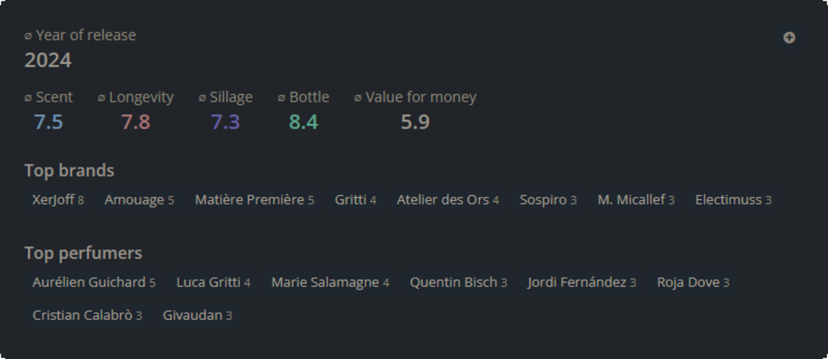
Task: Select the Sospiro brand tag
Action: (548, 200)
